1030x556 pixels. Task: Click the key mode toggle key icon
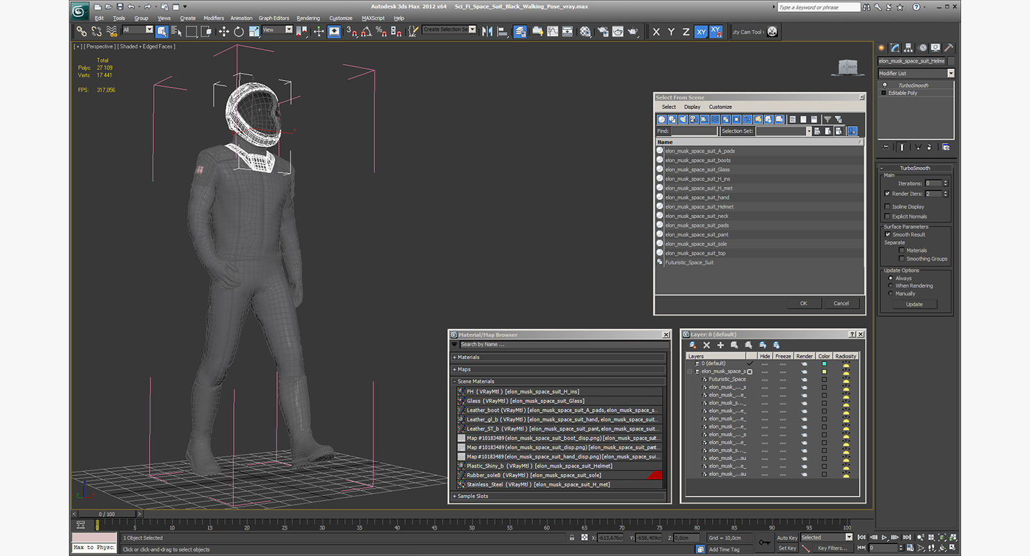[765, 542]
